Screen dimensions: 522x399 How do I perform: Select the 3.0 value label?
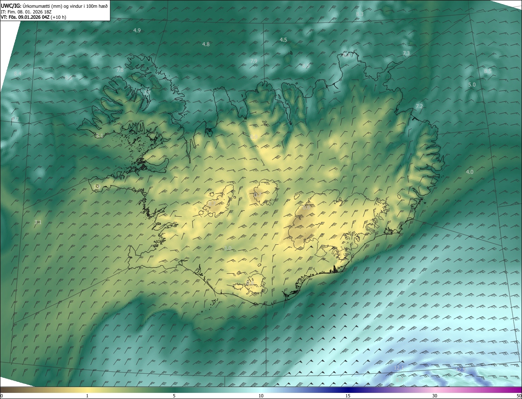click(228, 248)
